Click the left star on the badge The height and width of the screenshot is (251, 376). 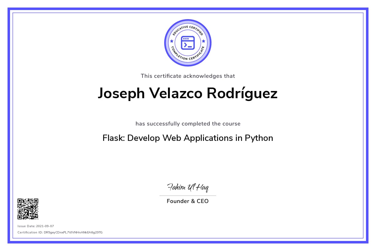[x=171, y=41]
